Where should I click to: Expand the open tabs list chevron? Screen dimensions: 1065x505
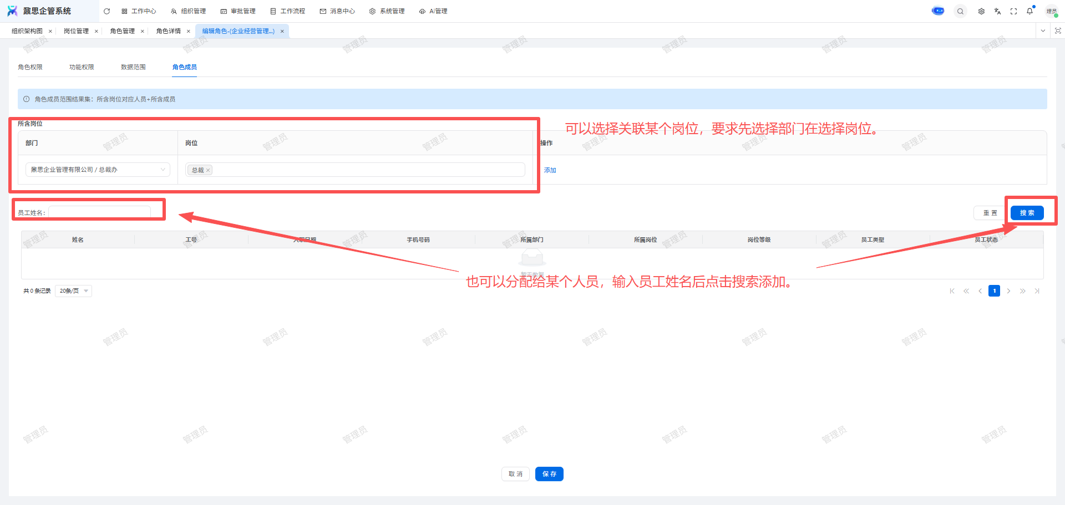1043,31
